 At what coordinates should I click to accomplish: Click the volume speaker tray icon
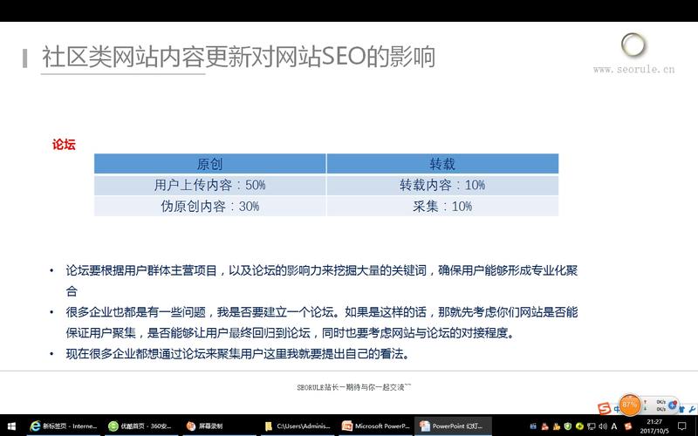tap(603, 426)
